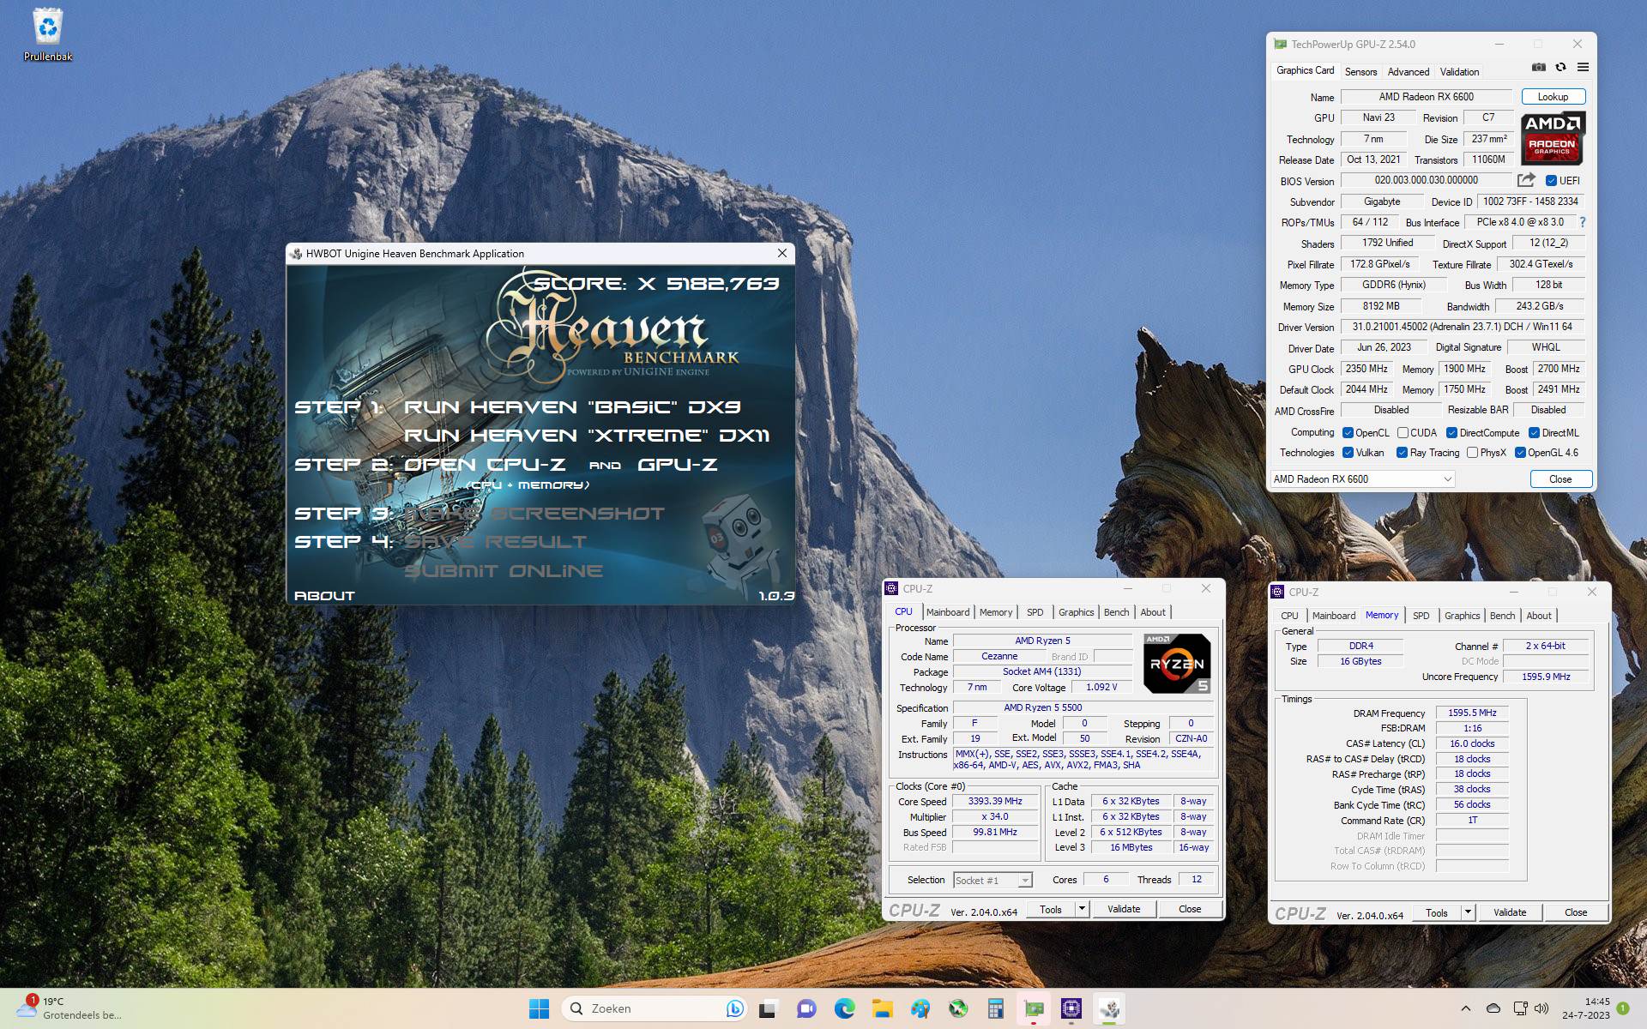Switch to GPU-Z Validation tab
This screenshot has height=1029, width=1647.
tap(1459, 72)
